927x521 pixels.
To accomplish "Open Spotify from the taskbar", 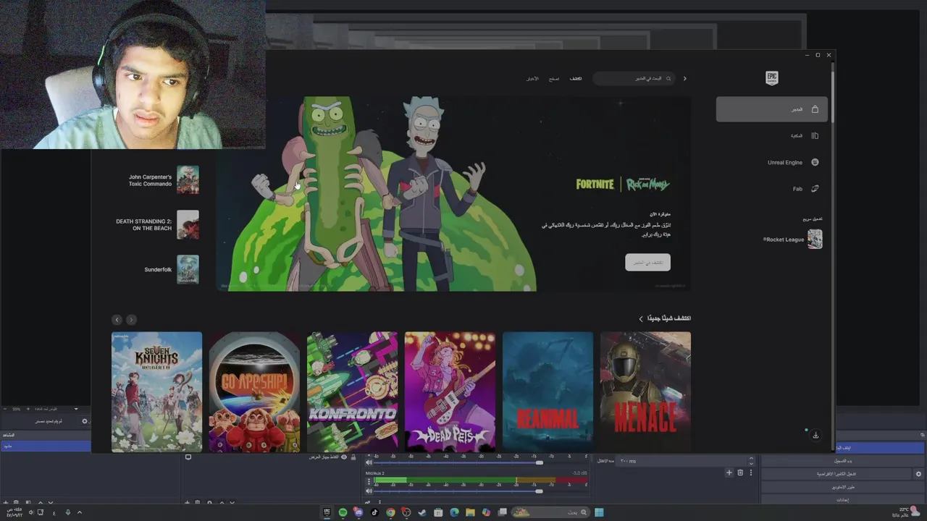I will pyautogui.click(x=343, y=512).
